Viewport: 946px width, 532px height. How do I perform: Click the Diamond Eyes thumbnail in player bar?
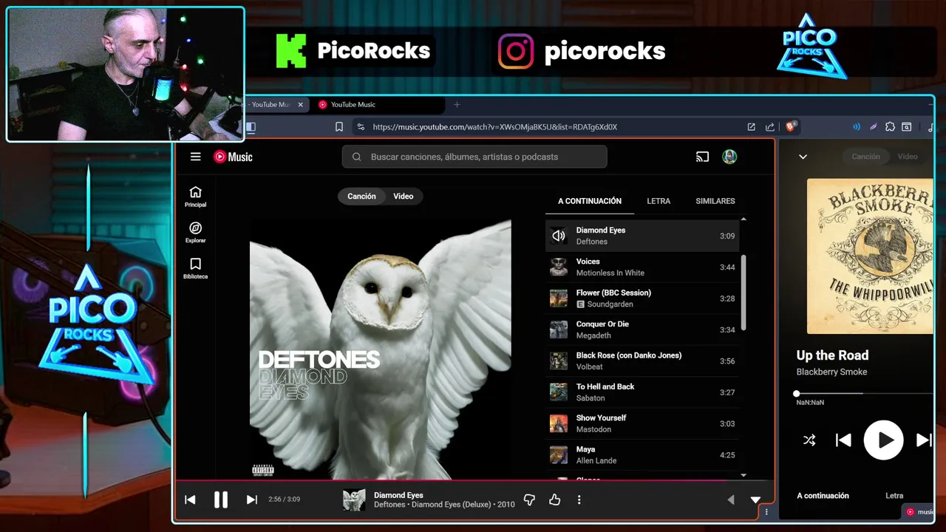point(354,500)
